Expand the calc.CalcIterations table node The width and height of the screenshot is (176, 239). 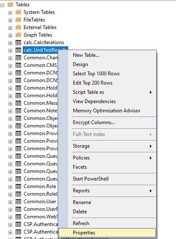click(x=10, y=43)
